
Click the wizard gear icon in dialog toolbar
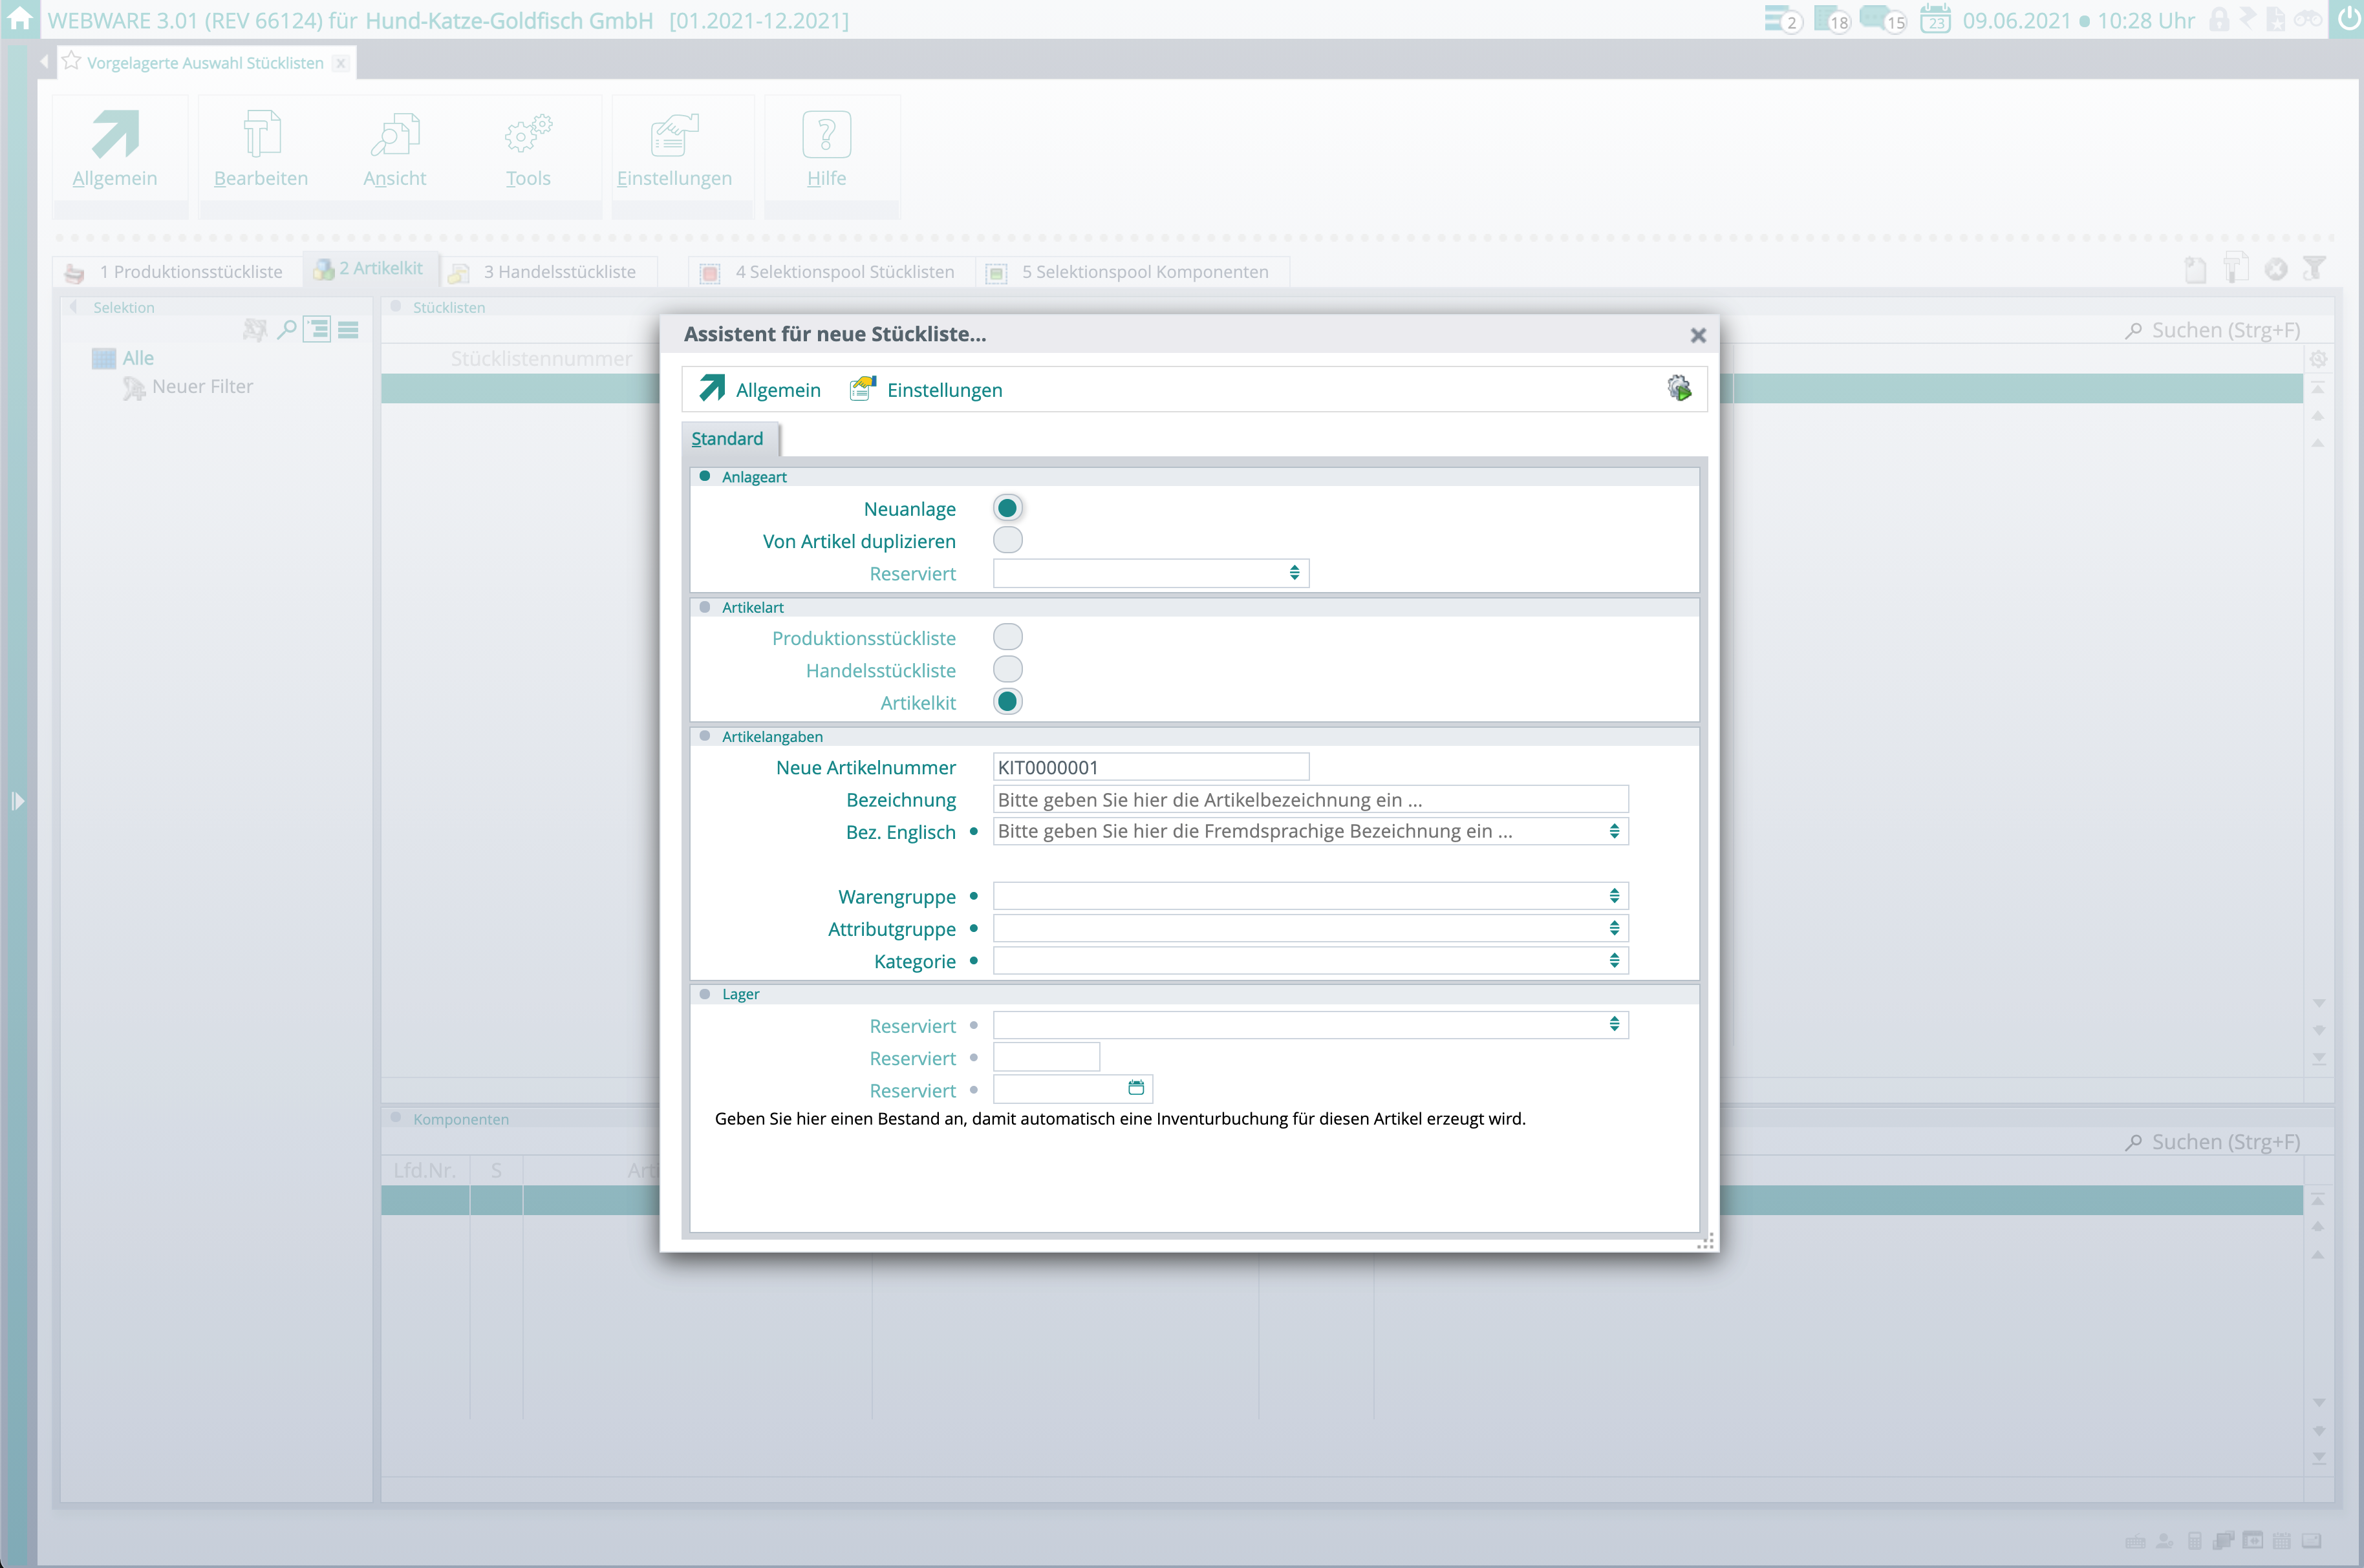pyautogui.click(x=1679, y=388)
